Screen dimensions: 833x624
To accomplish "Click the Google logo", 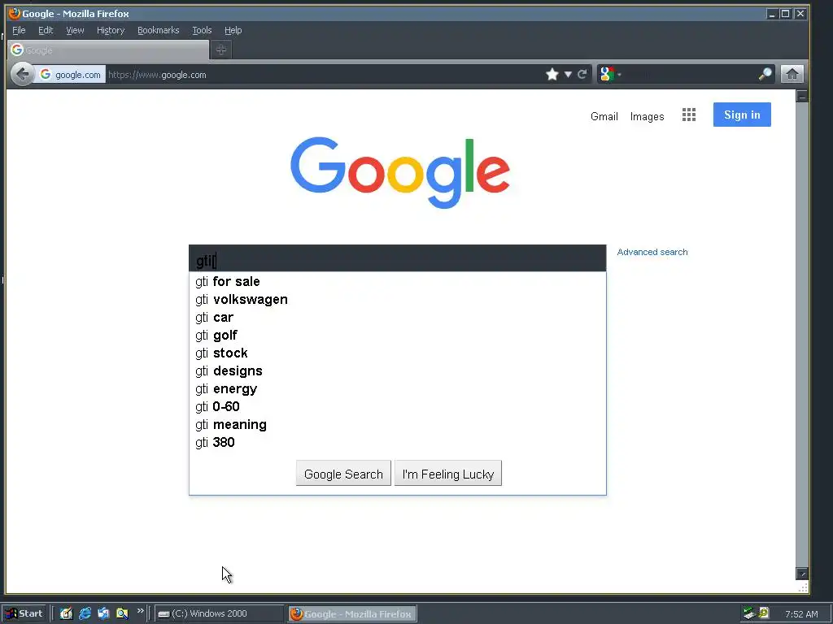I will 400,172.
